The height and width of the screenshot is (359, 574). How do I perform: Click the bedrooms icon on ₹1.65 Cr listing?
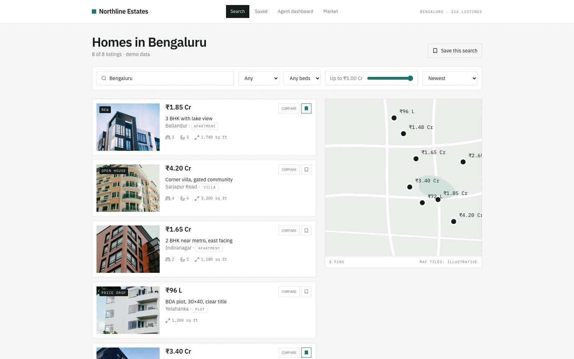[x=168, y=260]
